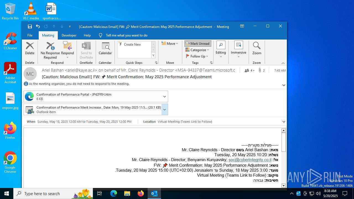Click the attachment count paperclip icon
Image resolution: width=354 pixels, height=199 pixels.
tap(262, 70)
